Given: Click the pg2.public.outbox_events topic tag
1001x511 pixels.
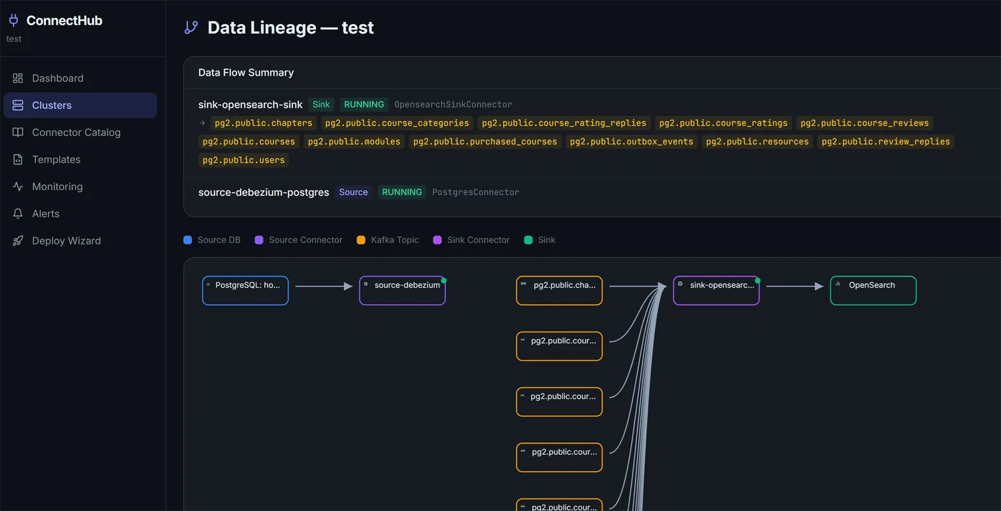Looking at the screenshot, I should [x=631, y=142].
